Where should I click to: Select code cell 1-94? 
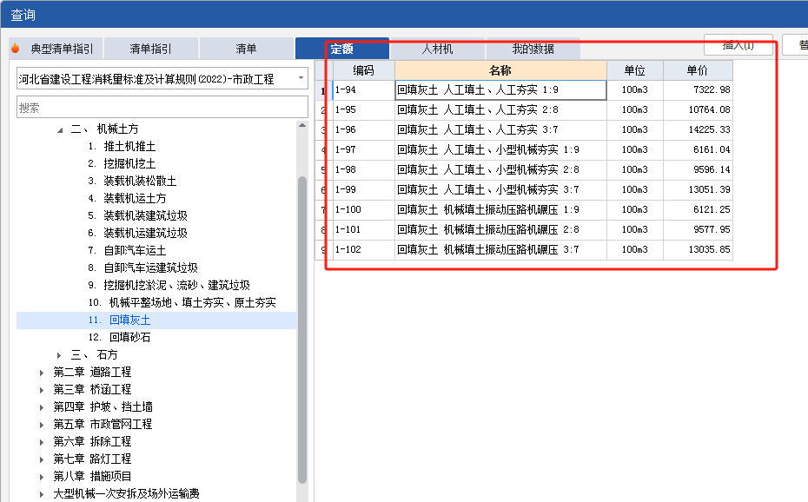363,90
